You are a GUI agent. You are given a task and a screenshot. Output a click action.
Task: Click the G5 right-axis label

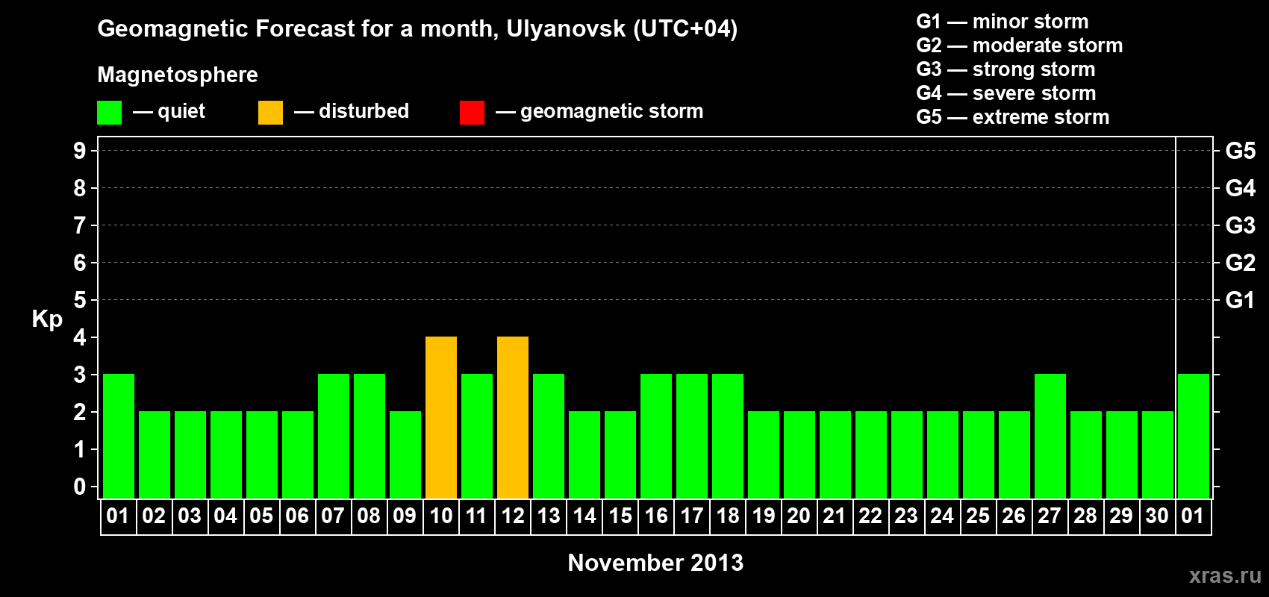(x=1241, y=151)
